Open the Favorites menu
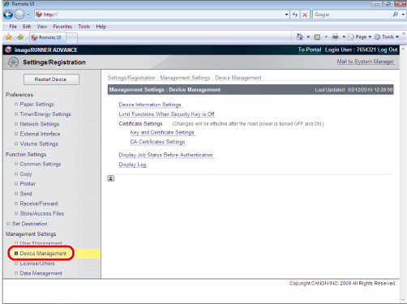 pyautogui.click(x=62, y=27)
